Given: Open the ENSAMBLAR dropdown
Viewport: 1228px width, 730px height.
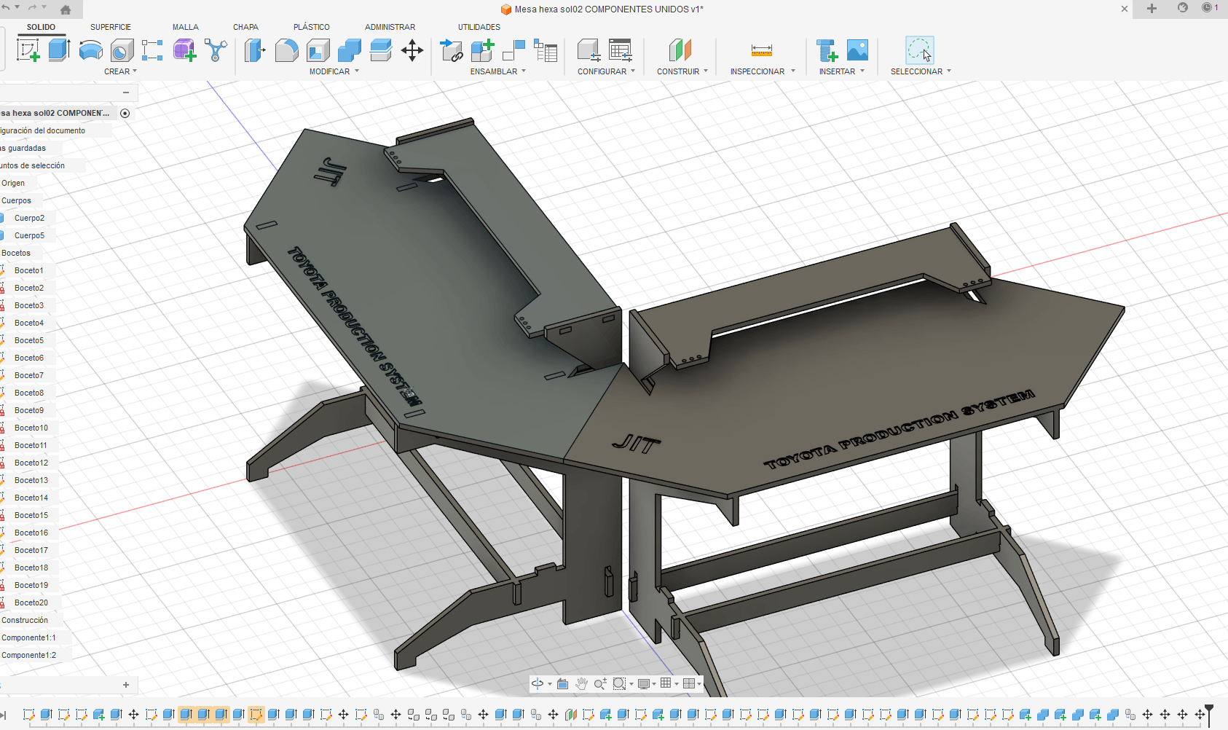Looking at the screenshot, I should (x=498, y=71).
